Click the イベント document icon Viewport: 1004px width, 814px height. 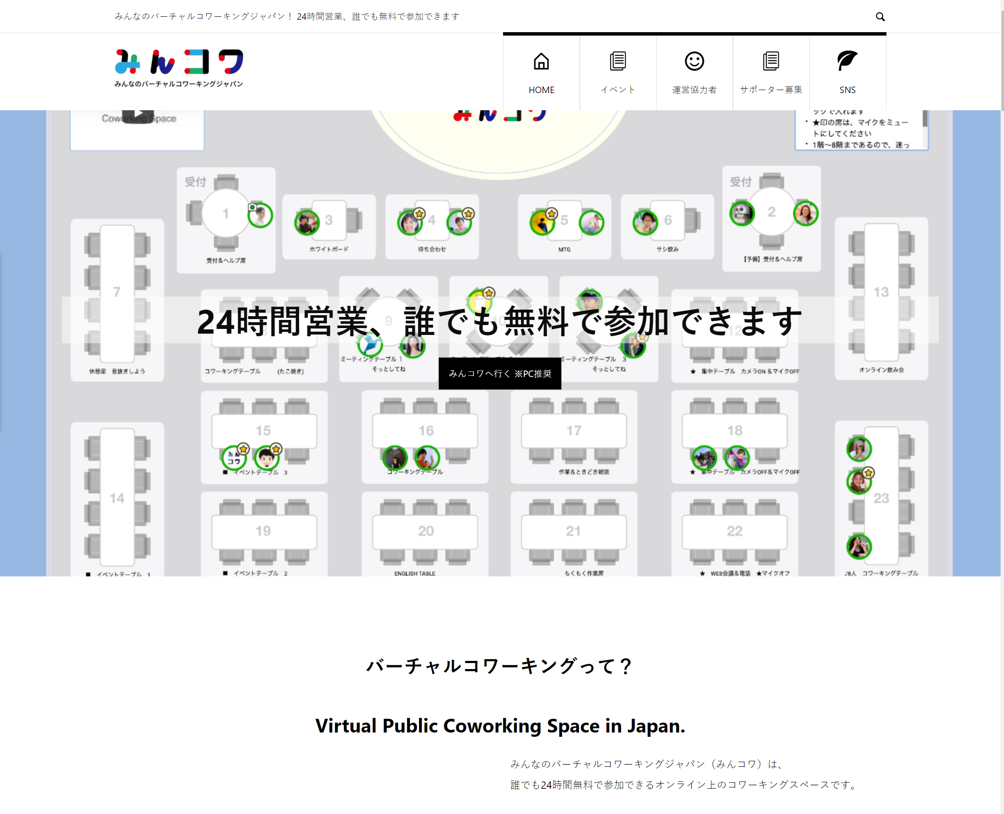click(x=618, y=61)
